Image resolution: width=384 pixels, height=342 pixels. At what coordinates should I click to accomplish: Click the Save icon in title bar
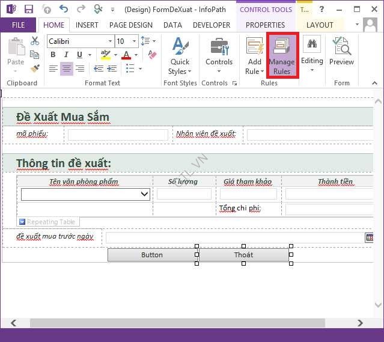click(29, 9)
